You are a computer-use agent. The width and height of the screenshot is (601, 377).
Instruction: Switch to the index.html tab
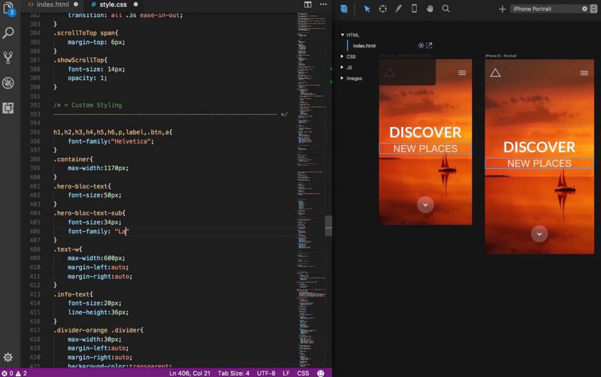tap(53, 4)
